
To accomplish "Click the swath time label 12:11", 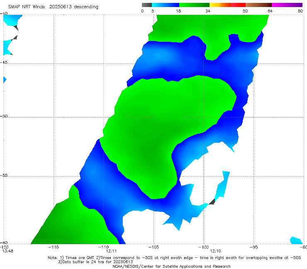I will click(111, 251).
